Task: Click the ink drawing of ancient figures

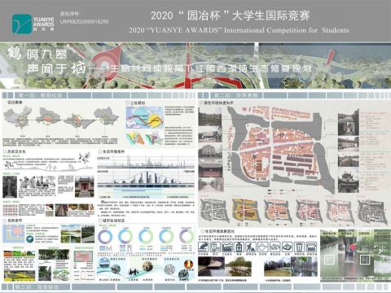Action: point(37,182)
